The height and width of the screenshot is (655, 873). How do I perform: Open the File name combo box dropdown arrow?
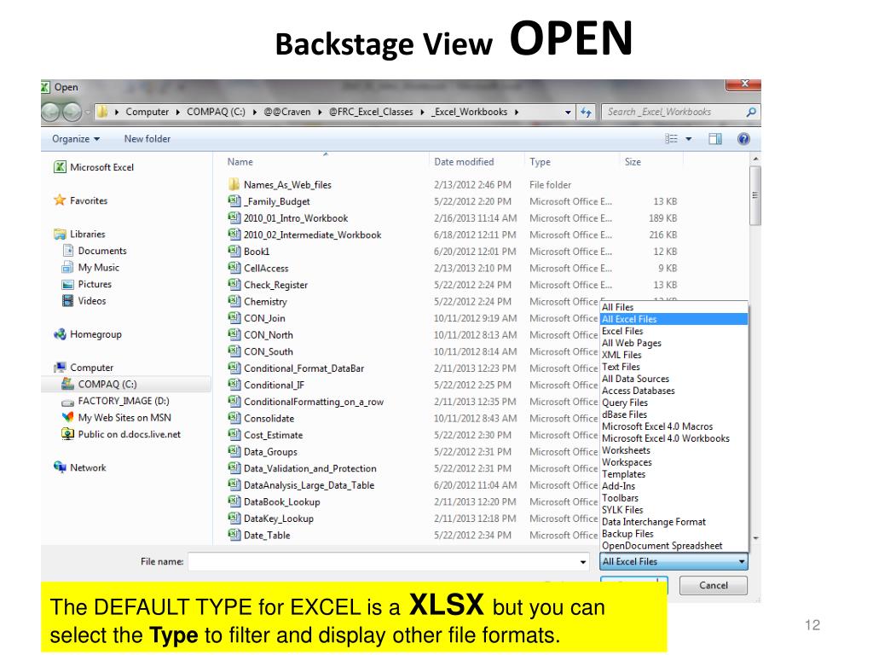tap(583, 561)
